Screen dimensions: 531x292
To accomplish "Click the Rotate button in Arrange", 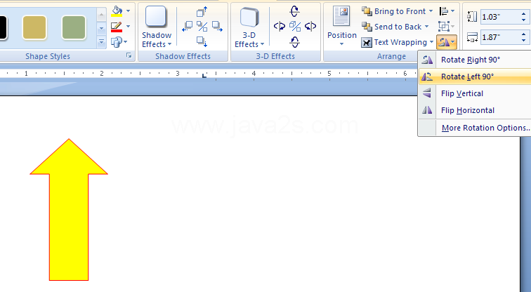I will (x=447, y=42).
